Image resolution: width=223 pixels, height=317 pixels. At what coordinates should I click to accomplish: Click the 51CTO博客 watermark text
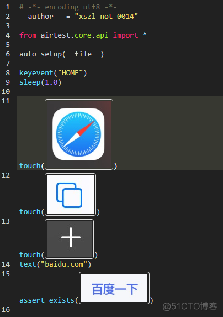click(190, 306)
